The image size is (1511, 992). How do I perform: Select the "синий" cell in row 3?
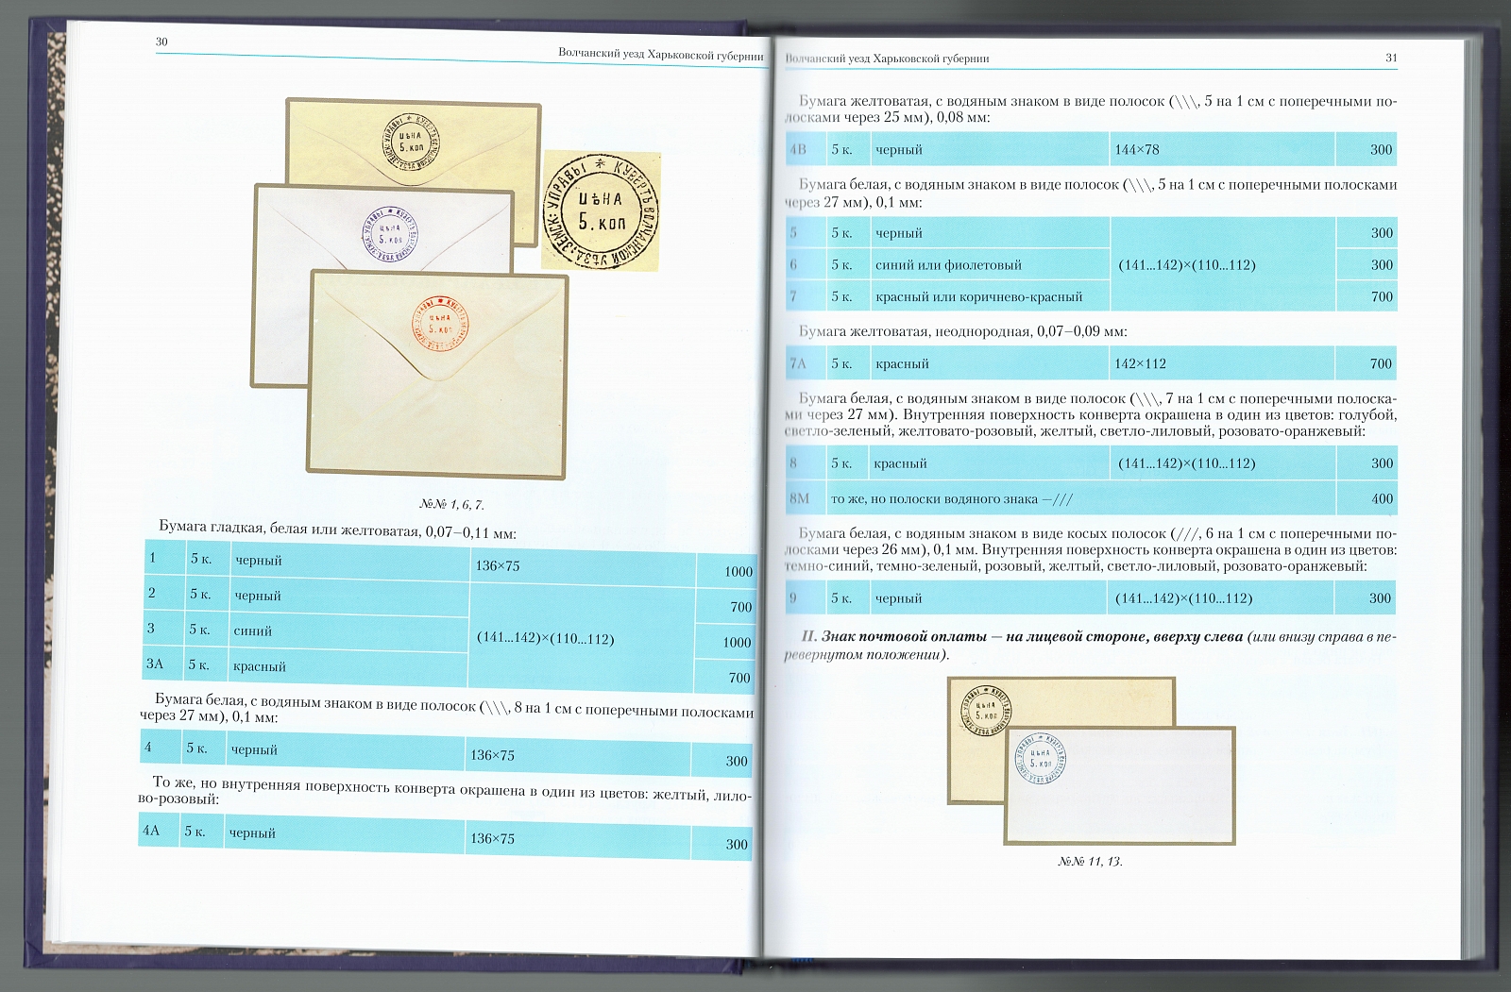(x=253, y=631)
